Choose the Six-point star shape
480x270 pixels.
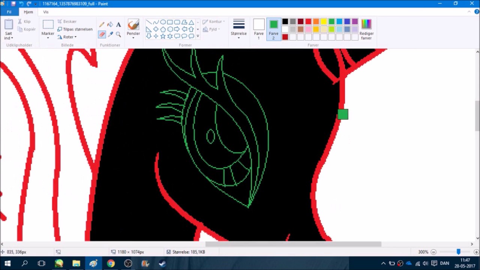point(170,36)
